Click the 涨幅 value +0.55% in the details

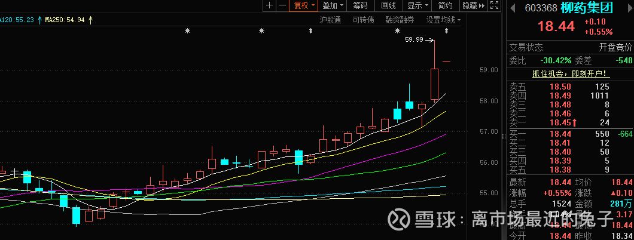557,193
